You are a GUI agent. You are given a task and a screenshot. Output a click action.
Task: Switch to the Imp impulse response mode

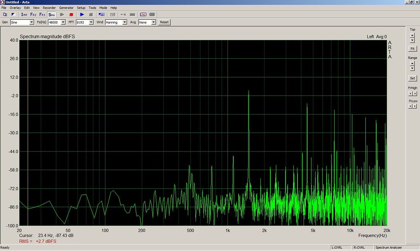24,14
